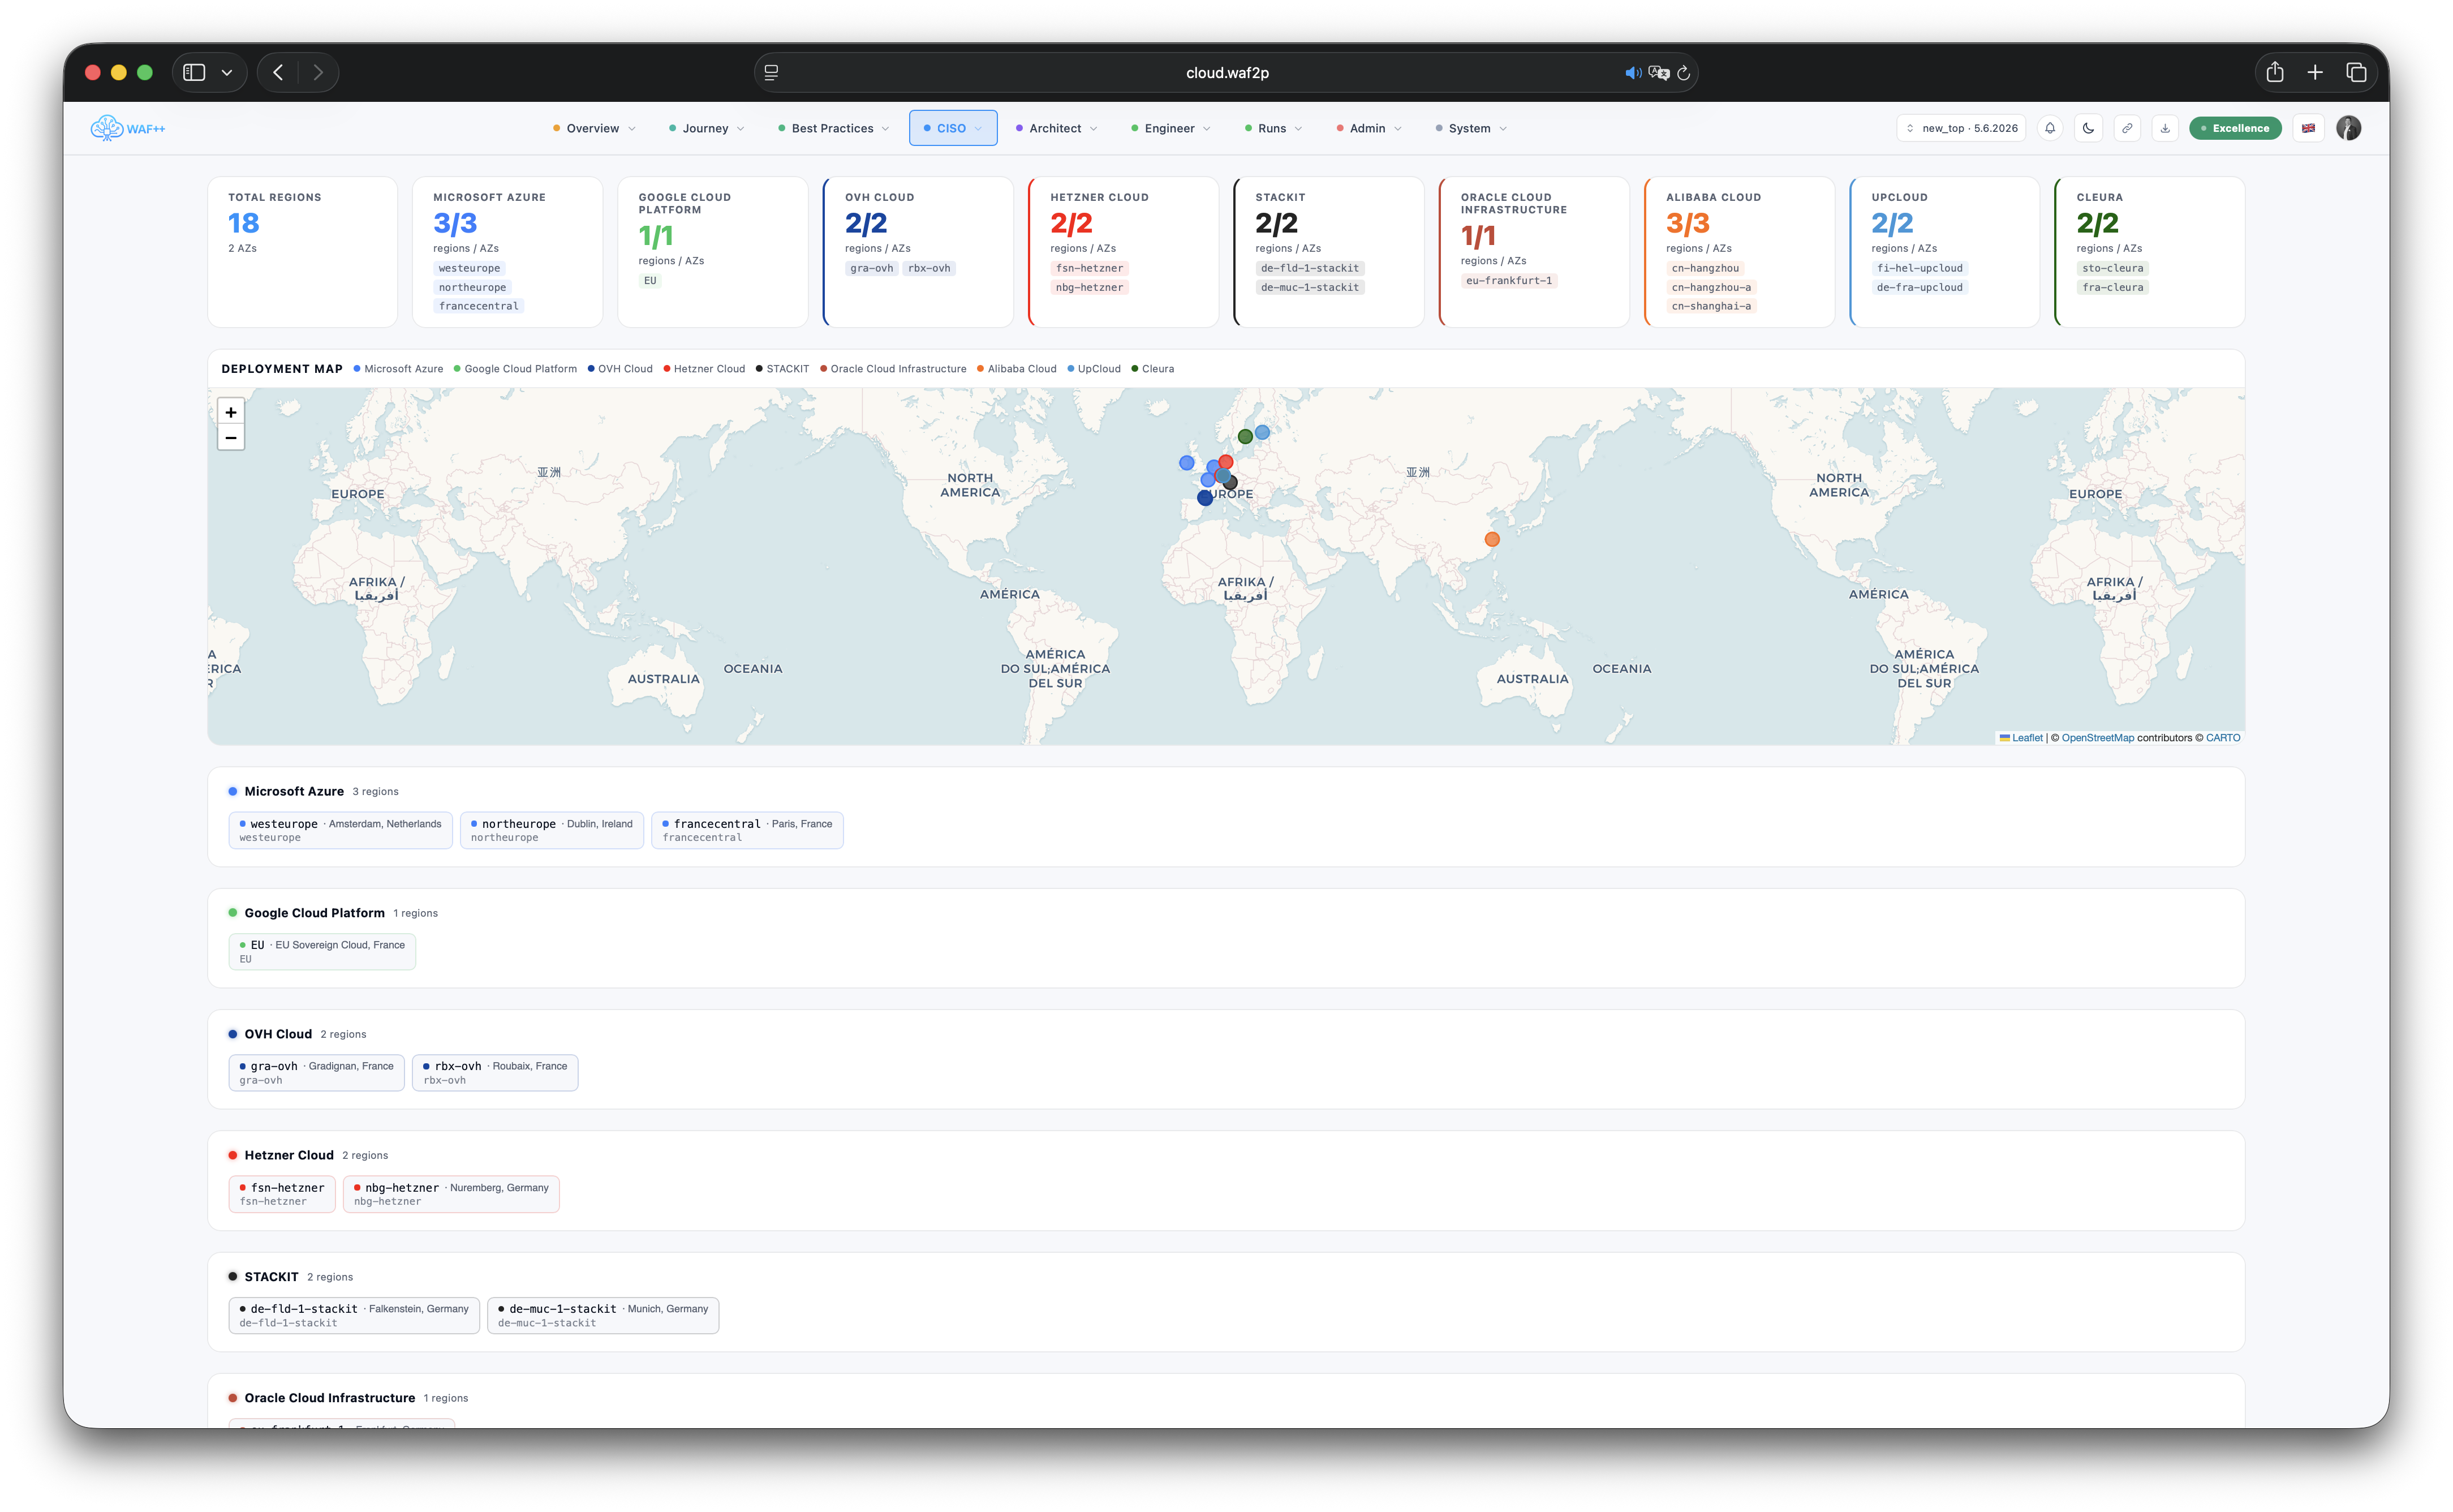Click the de-fld-1-stackit Falkenstein chip
Viewport: 2453px width, 1512px height.
(x=354, y=1315)
